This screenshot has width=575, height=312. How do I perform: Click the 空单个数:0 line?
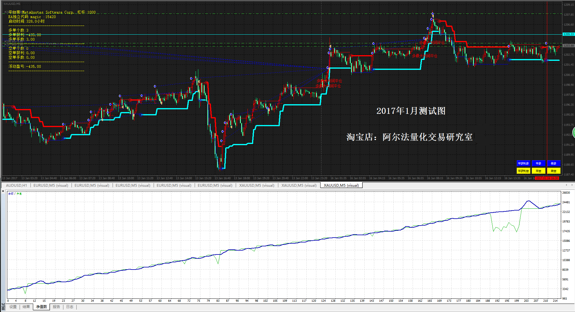pos(18,48)
